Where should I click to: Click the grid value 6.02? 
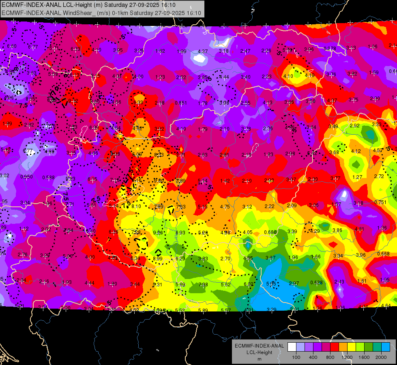pos(248,284)
